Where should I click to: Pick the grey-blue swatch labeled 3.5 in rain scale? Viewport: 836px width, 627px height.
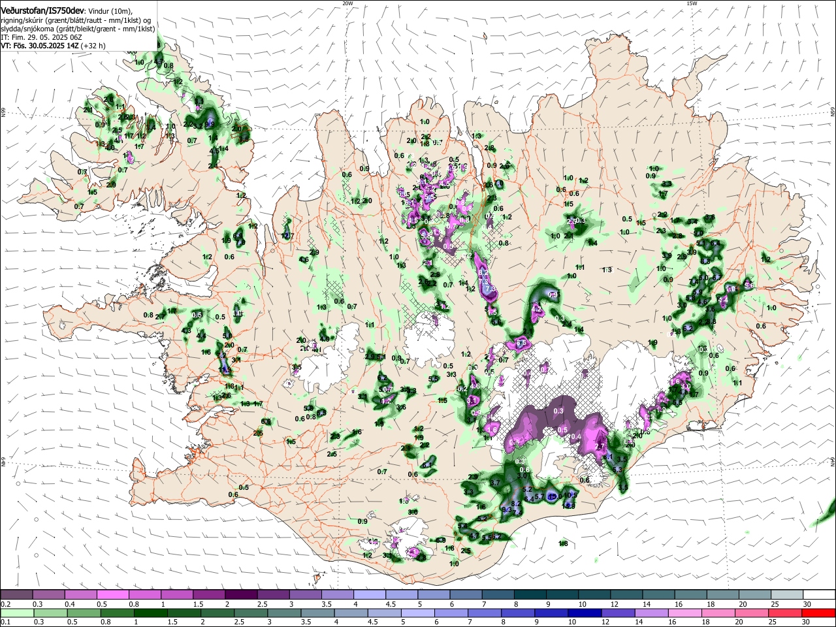point(317,613)
